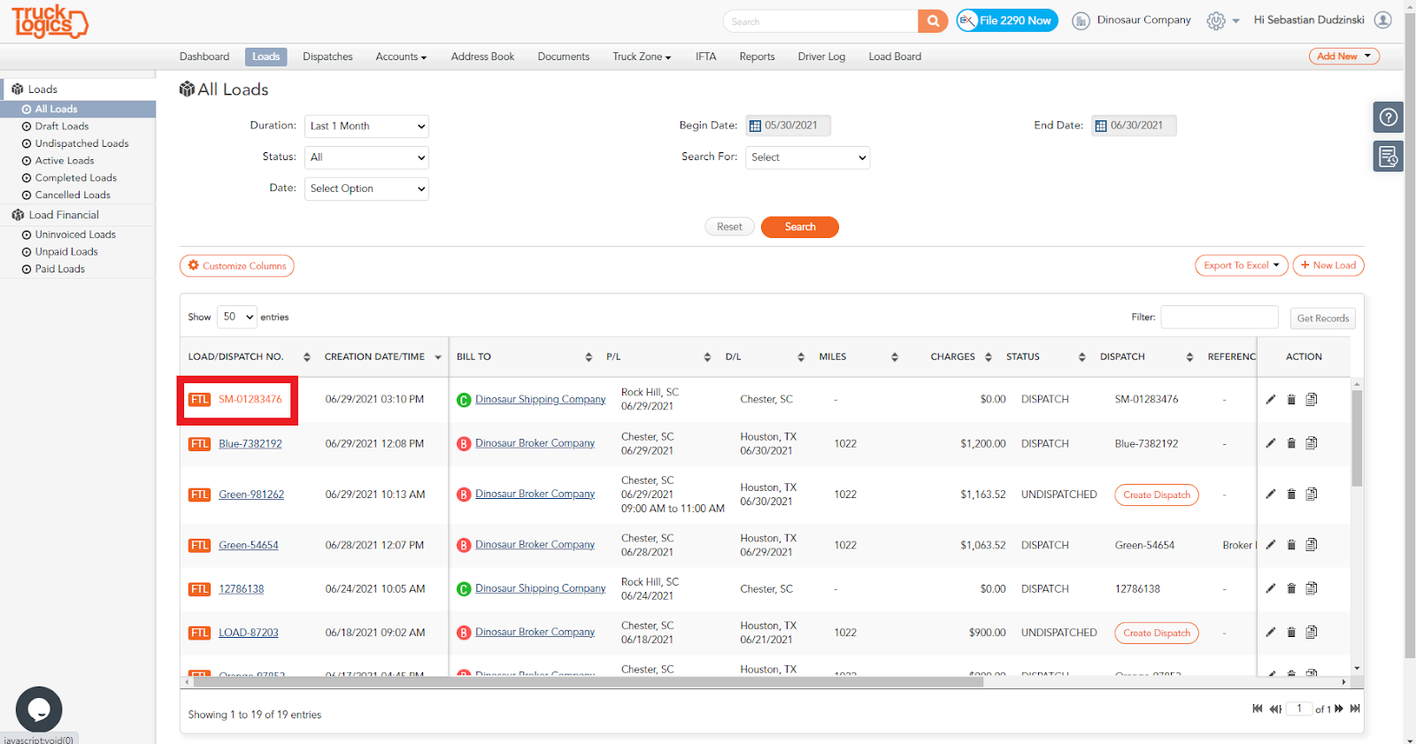Open the IFTA tab
This screenshot has height=744, width=1416.
pos(705,57)
